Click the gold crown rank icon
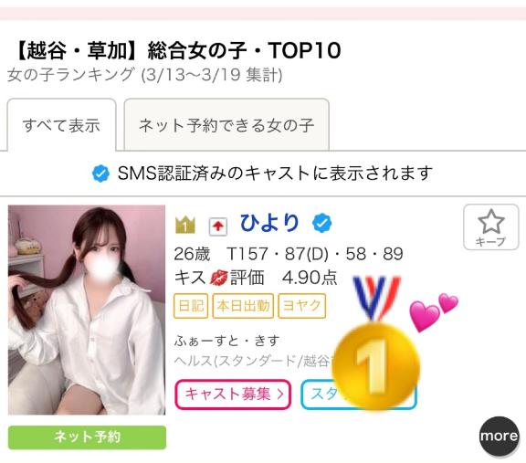 click(184, 225)
